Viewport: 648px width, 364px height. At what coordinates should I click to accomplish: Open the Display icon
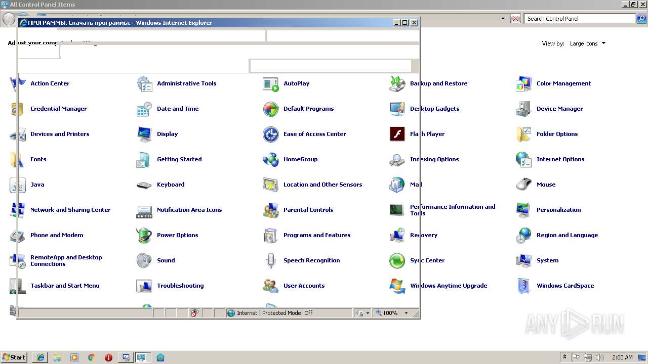tap(144, 134)
